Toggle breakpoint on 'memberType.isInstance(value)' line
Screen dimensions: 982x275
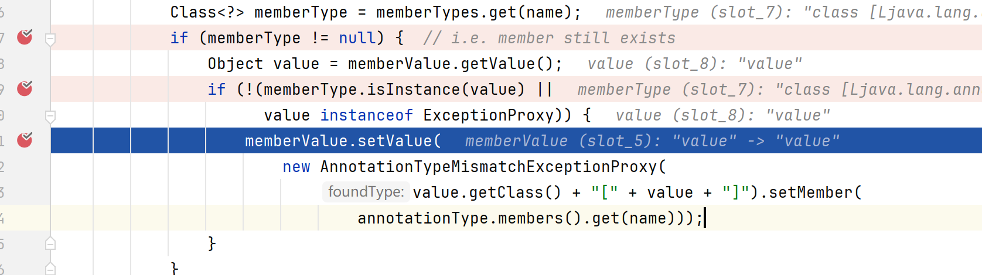click(25, 89)
